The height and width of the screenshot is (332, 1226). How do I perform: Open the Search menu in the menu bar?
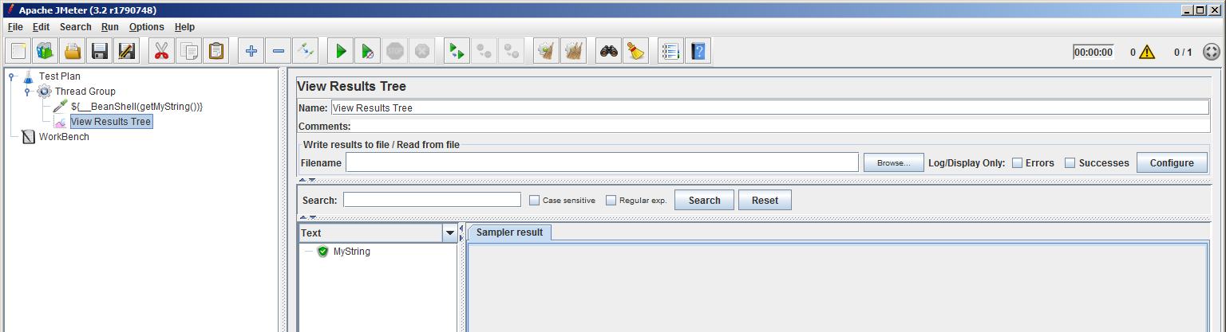click(x=76, y=27)
